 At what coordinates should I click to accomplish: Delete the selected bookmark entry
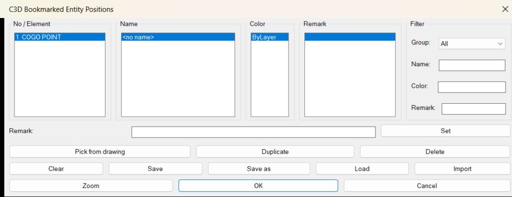coord(435,152)
